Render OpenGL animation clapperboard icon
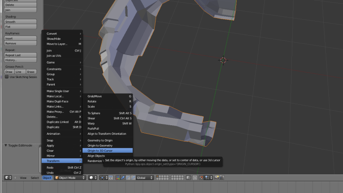 222,178
